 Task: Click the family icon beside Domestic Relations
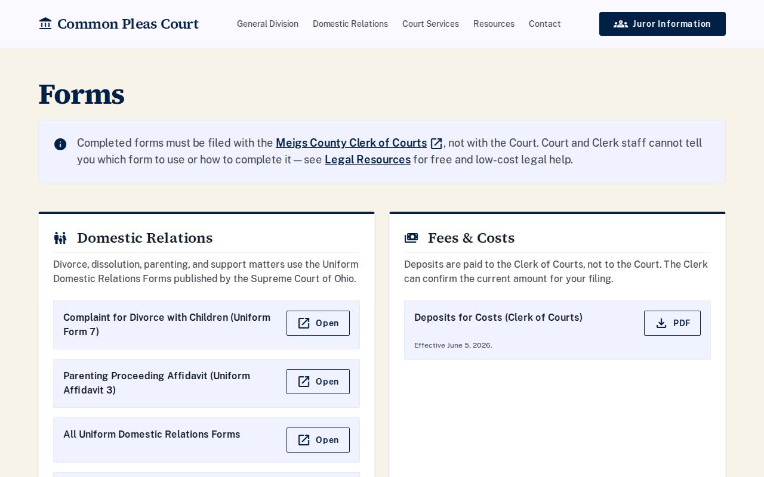point(60,238)
